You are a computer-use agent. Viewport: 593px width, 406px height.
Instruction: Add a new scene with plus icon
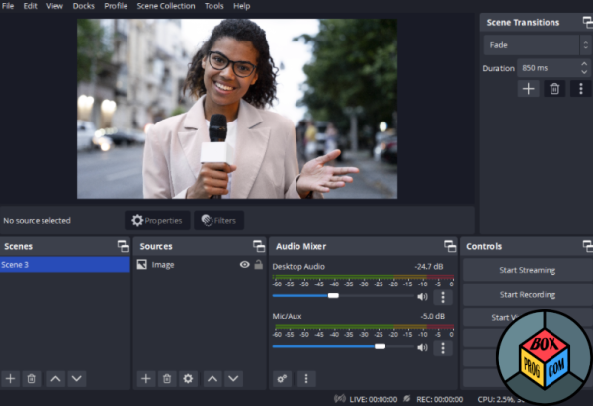[x=10, y=378]
